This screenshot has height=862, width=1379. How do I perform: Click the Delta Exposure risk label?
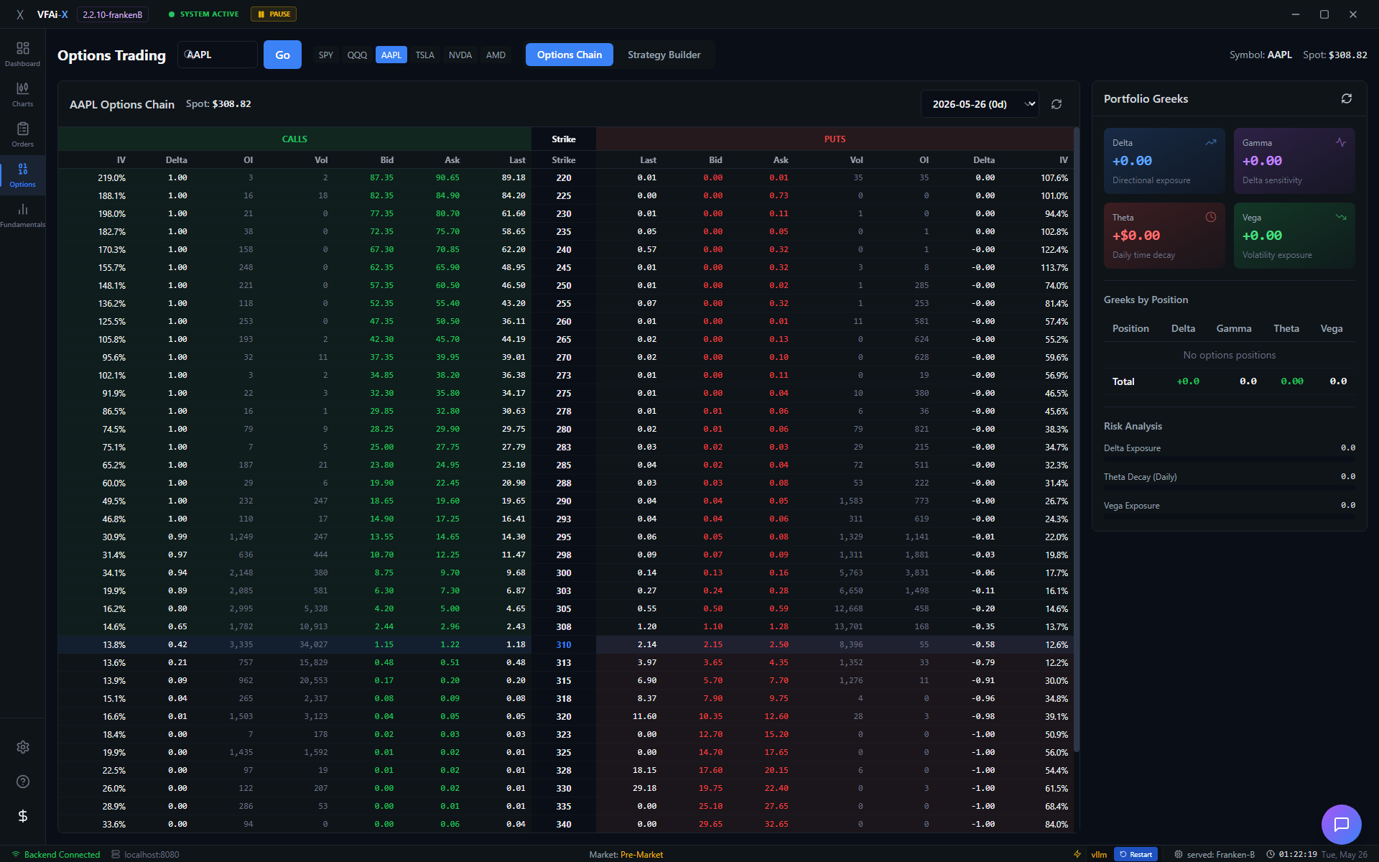coord(1132,448)
